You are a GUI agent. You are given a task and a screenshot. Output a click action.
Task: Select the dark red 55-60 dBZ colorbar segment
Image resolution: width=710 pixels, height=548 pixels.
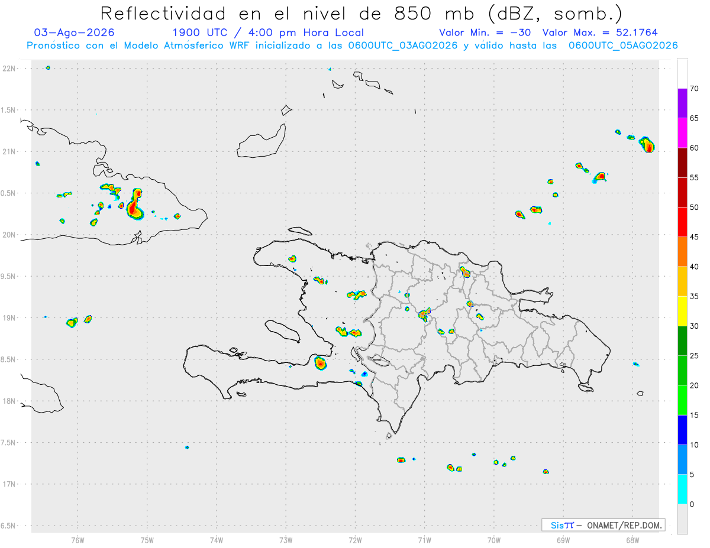pyautogui.click(x=682, y=163)
